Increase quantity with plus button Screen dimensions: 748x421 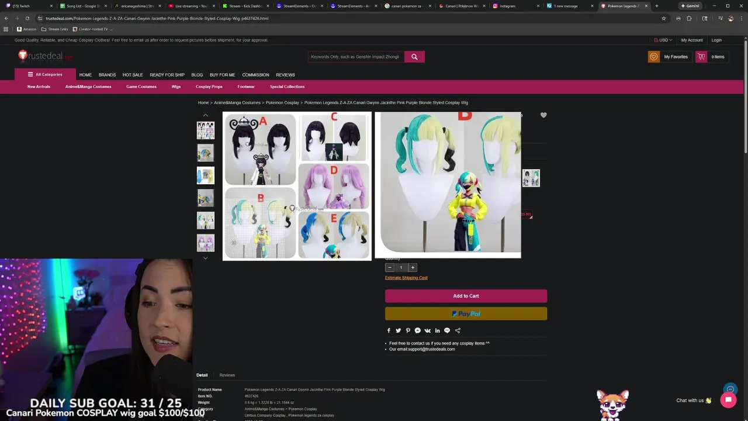pyautogui.click(x=413, y=268)
